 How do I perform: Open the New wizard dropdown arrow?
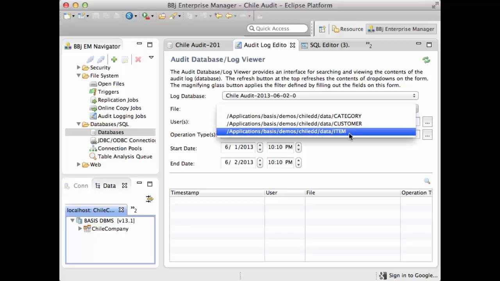click(x=73, y=16)
